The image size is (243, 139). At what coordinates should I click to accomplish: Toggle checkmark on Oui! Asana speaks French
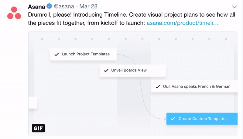pyautogui.click(x=158, y=87)
